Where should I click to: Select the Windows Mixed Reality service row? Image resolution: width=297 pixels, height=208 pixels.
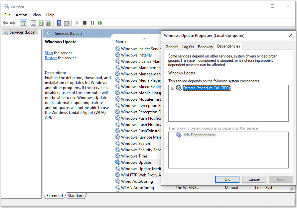(x=138, y=86)
